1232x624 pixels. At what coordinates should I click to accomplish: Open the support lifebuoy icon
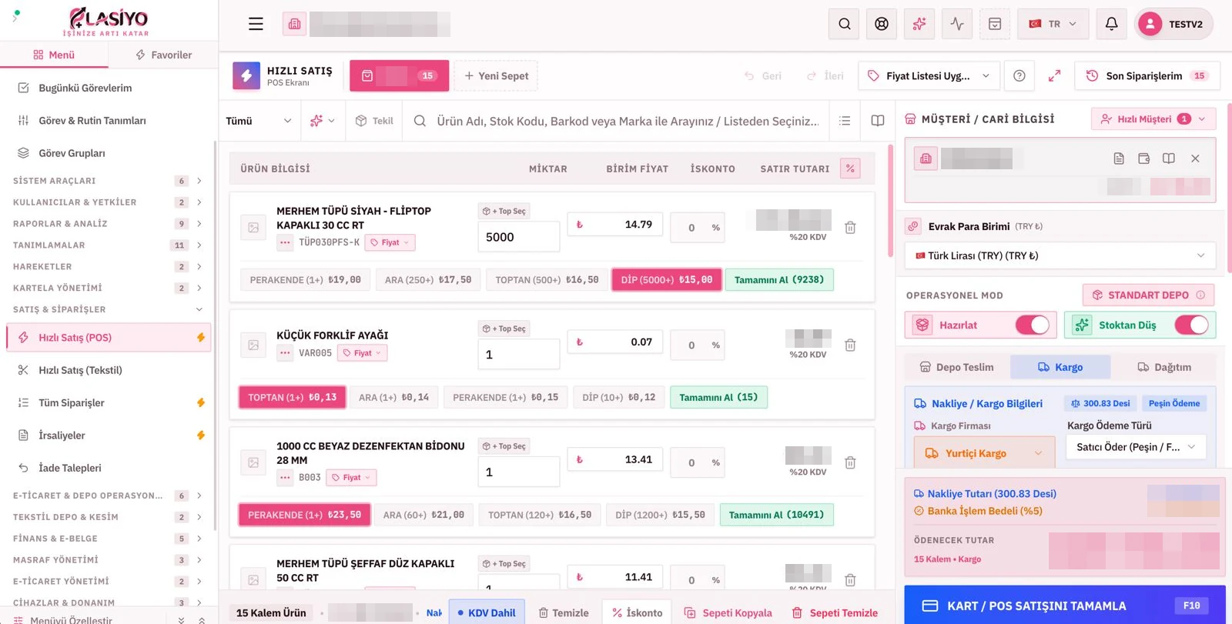click(882, 24)
